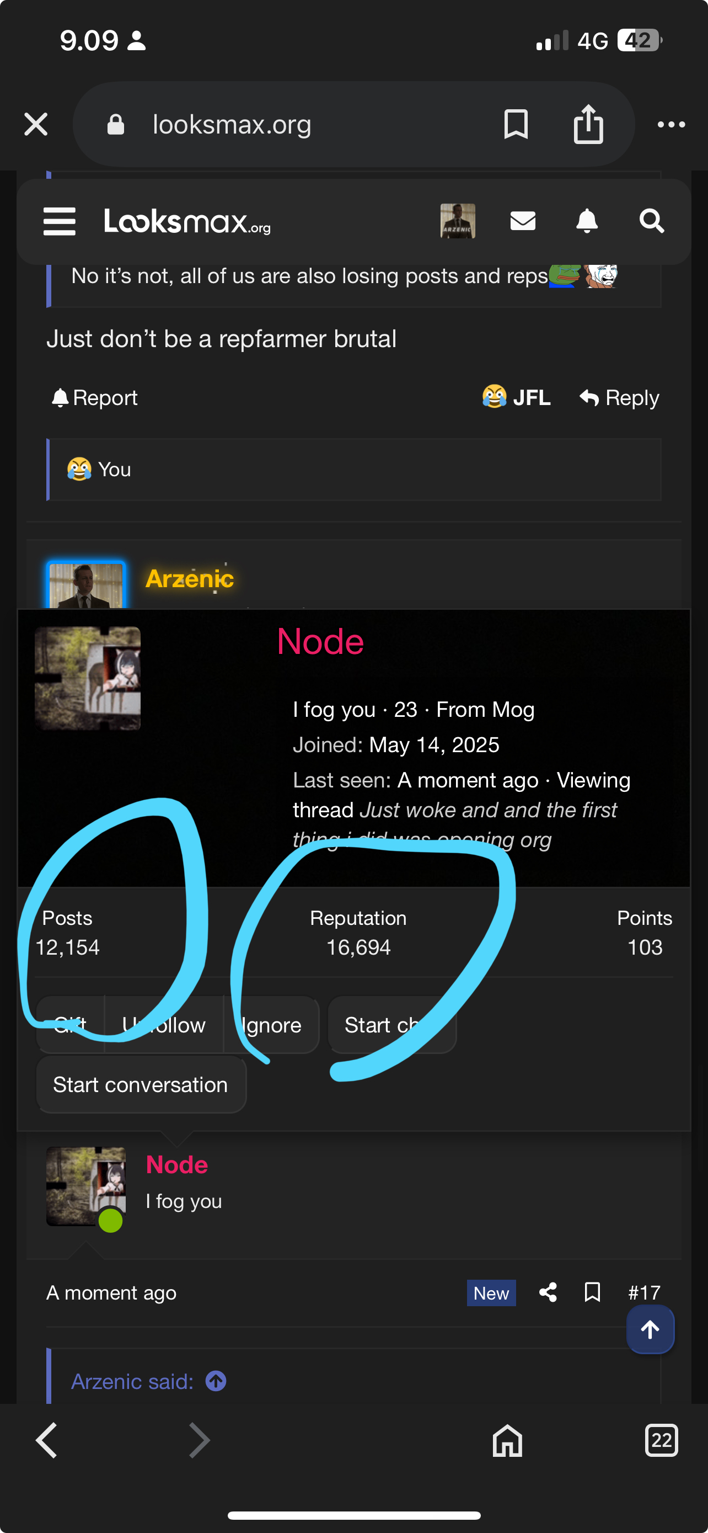Expand Arzenic quoted post arrow
The image size is (708, 1533).
pos(216,1381)
